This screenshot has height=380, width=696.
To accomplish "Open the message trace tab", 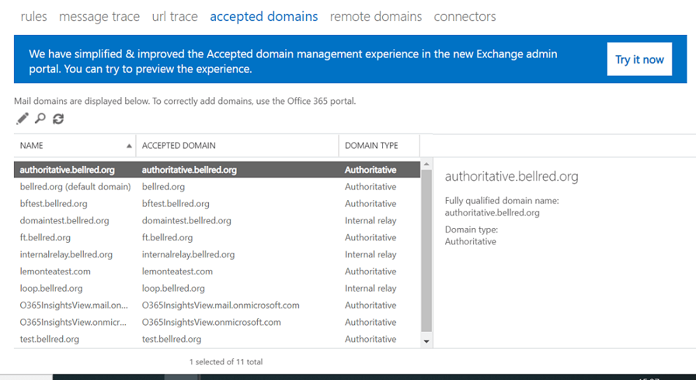I will coord(100,17).
